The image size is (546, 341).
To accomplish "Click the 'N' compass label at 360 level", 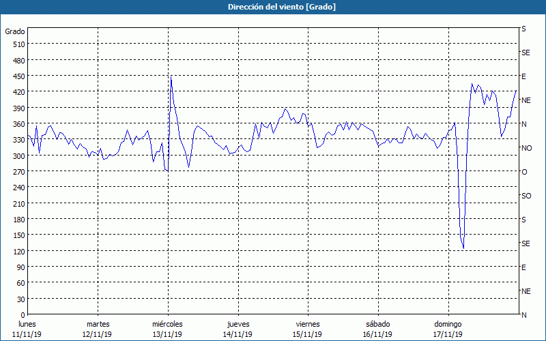I will point(524,124).
